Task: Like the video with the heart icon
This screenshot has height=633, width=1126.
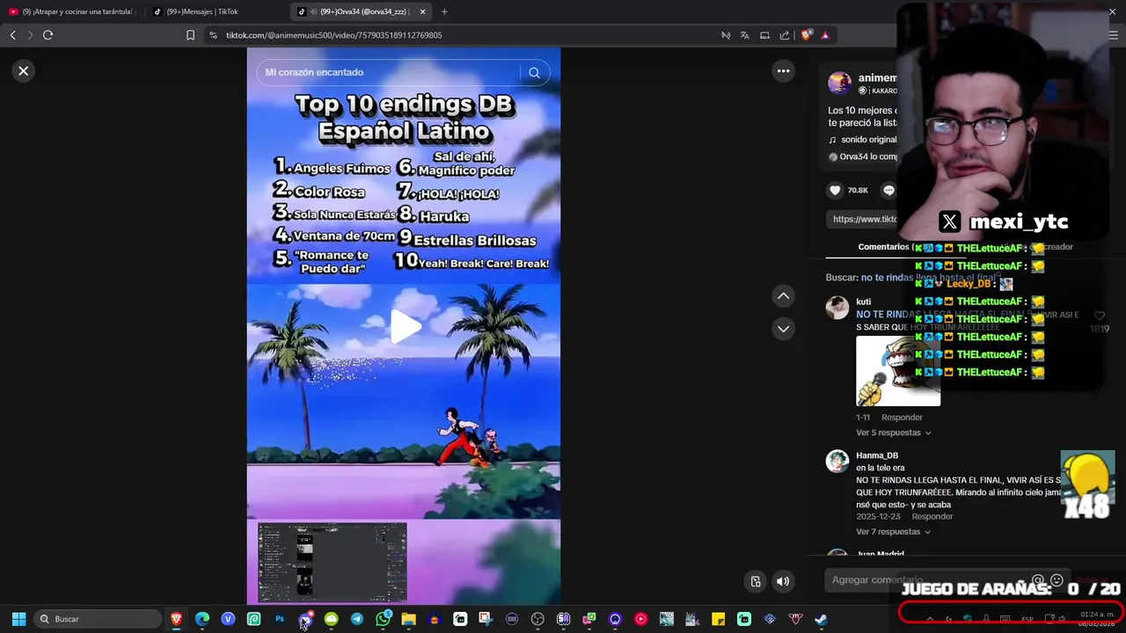Action: point(835,190)
